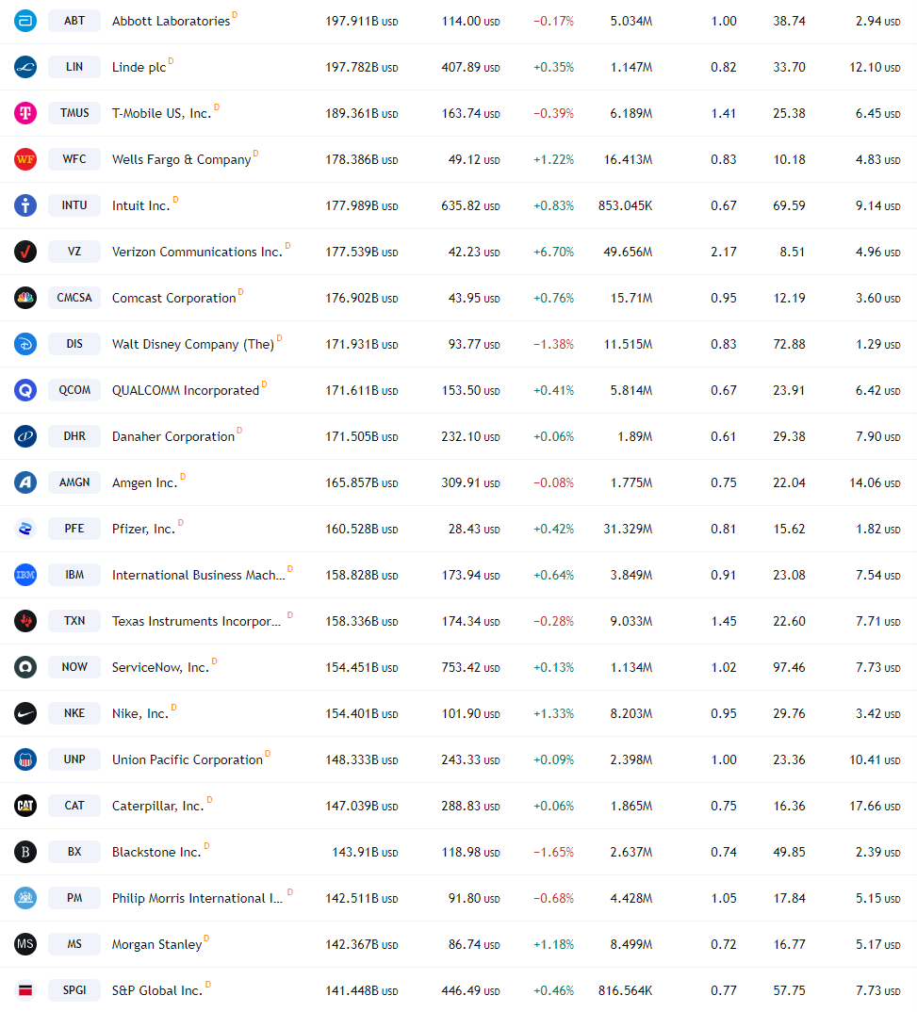The image size is (917, 1012).
Task: Open the Linde plc company link
Action: pos(139,67)
